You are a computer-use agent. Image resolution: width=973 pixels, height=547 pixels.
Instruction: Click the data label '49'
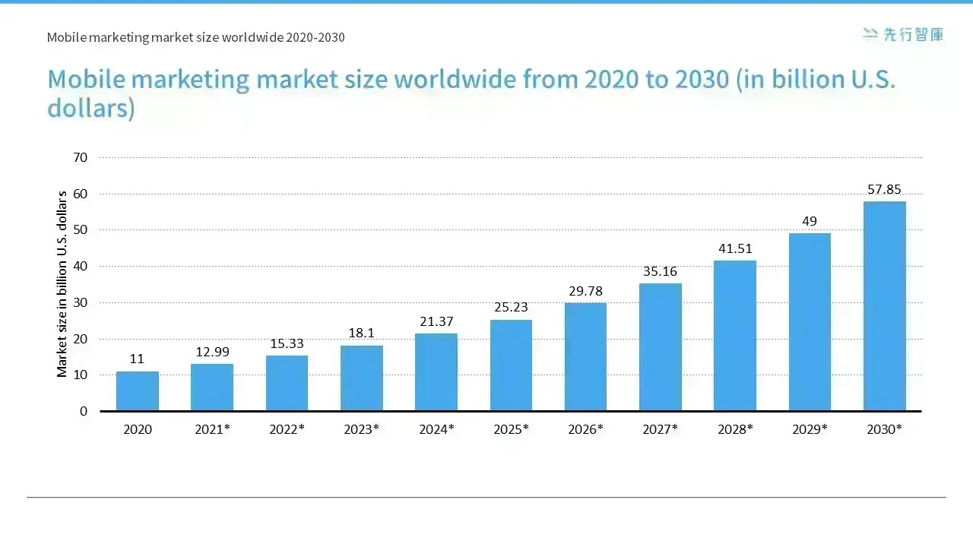click(x=810, y=221)
